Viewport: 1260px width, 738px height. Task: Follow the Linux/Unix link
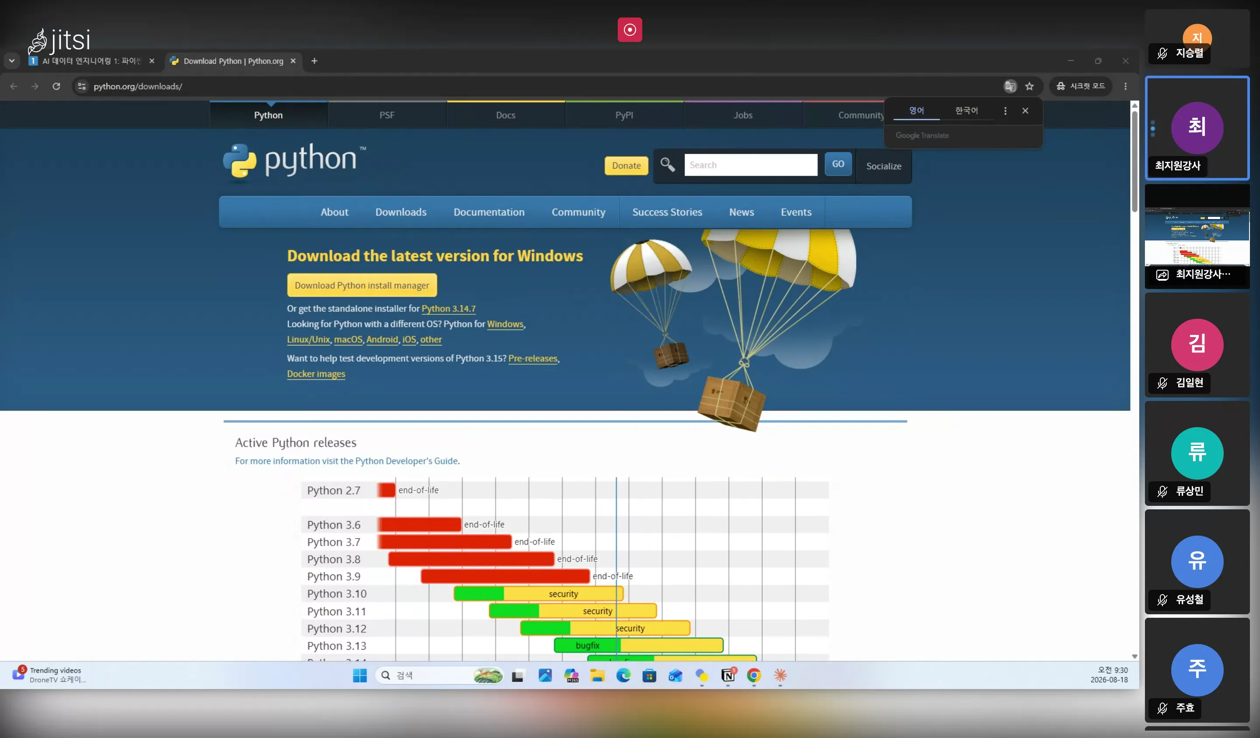[x=308, y=340]
